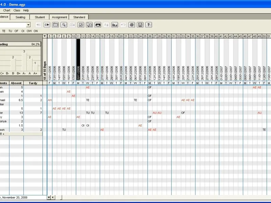
Task: Click the TE cell under 06/12/2006
Action: pos(135,100)
